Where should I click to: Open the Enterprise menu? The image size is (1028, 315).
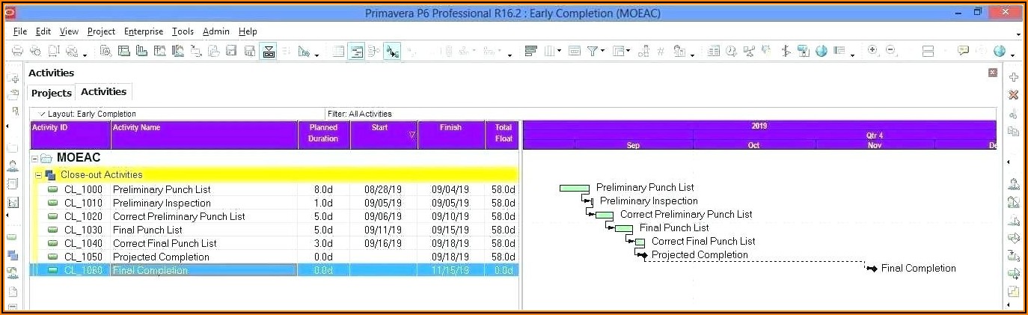tap(144, 31)
